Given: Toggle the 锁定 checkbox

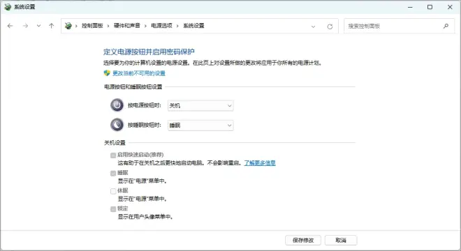Looking at the screenshot, I should coord(113,209).
